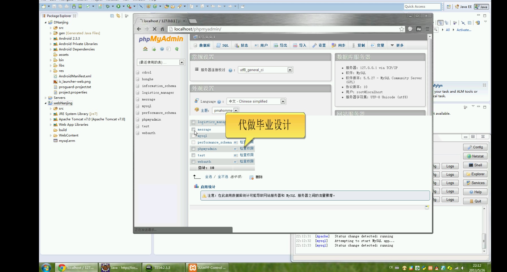Viewport: 507px width, 272px height.
Task: Click the Python tray icon
Action: click(x=424, y=268)
